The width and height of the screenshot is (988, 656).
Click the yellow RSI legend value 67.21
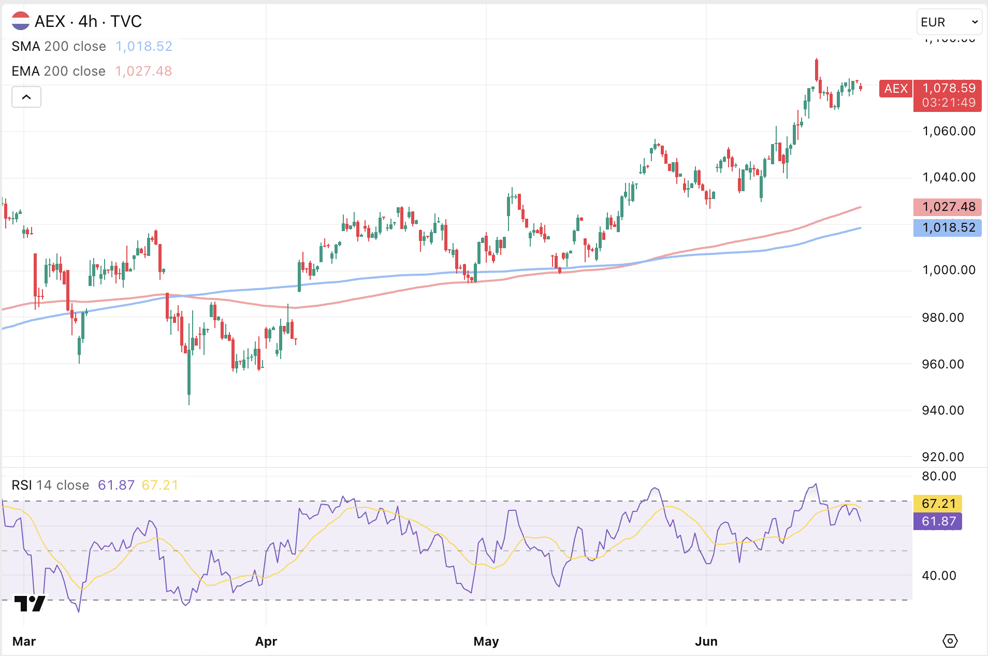pos(160,485)
